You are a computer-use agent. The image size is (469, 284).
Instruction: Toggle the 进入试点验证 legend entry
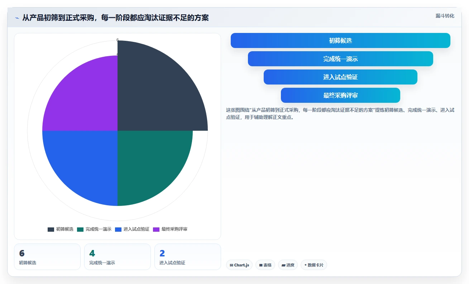click(132, 229)
